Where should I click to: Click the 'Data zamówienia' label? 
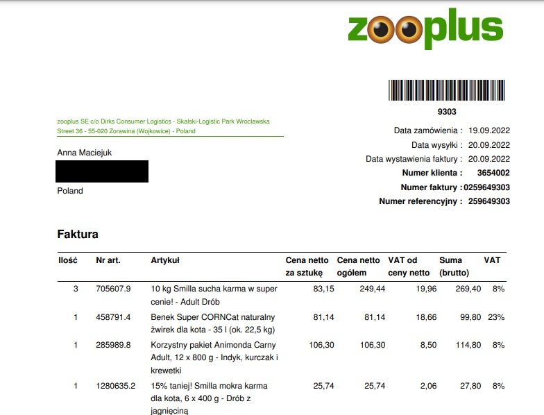point(428,130)
